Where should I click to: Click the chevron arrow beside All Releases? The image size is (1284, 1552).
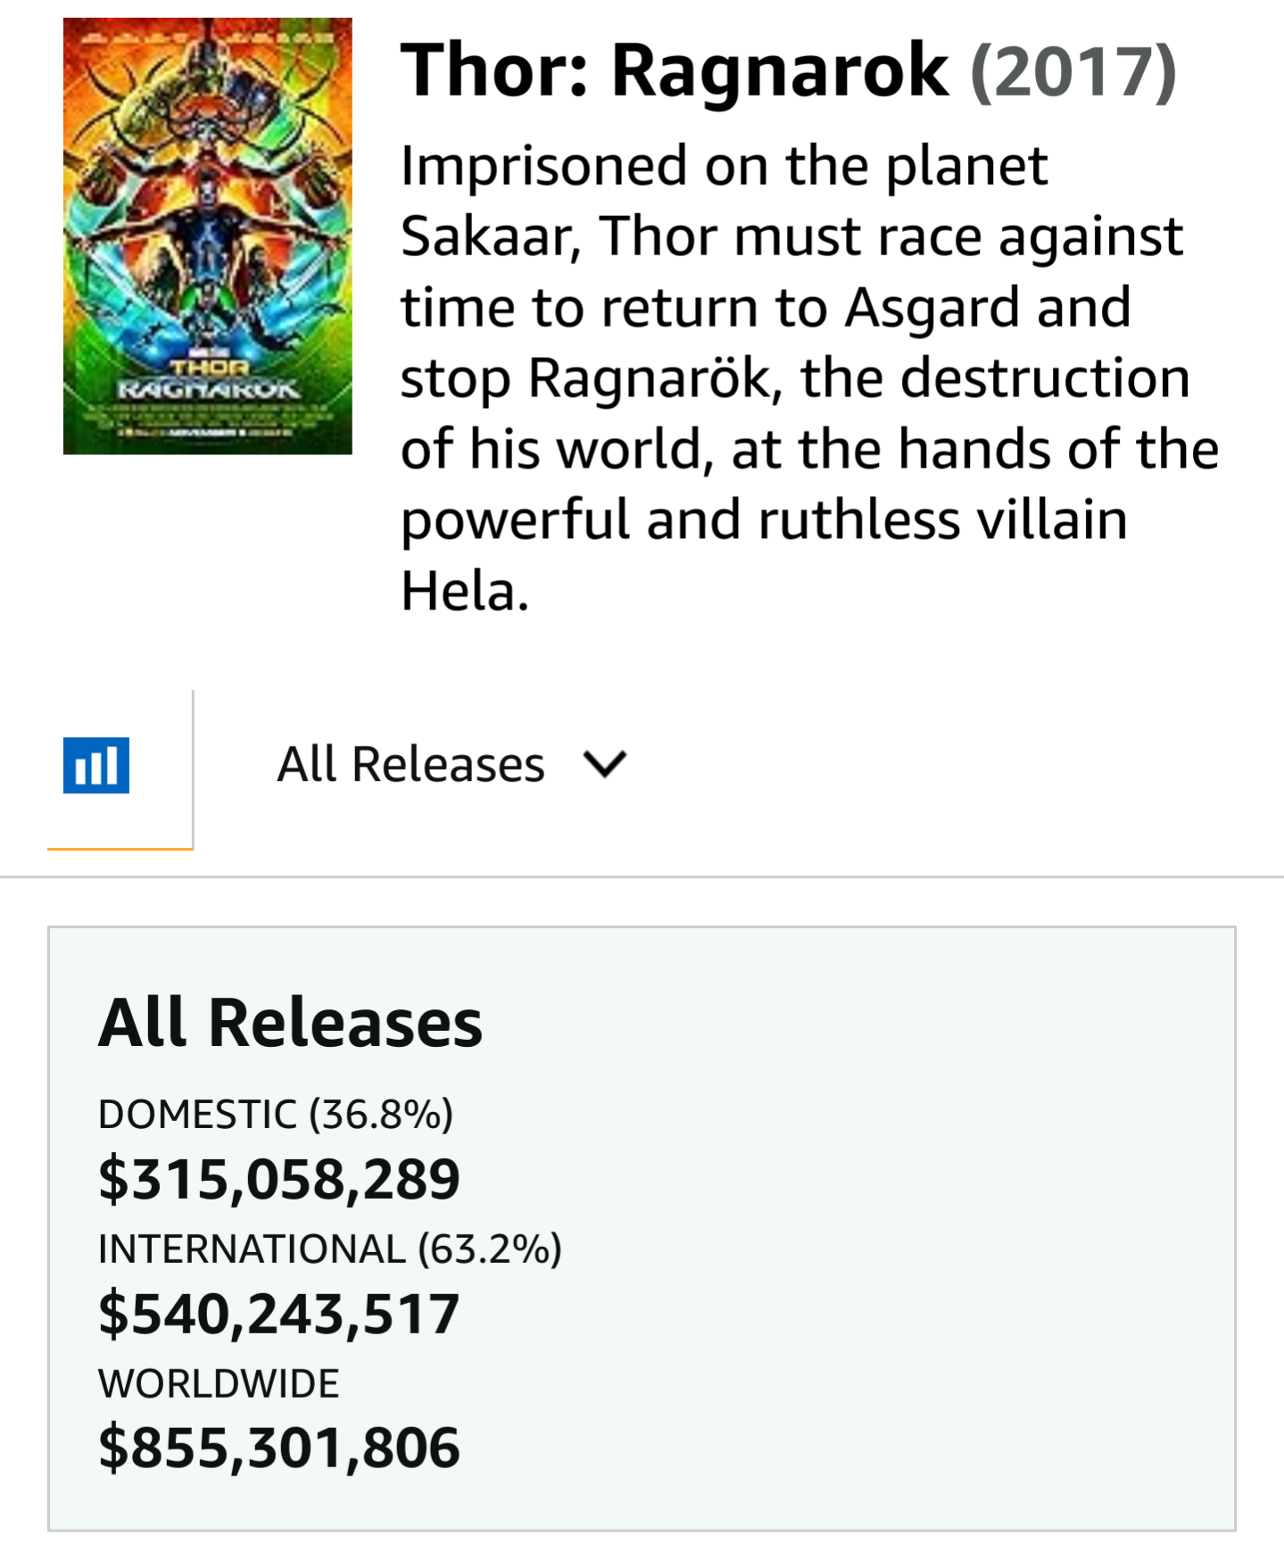605,765
